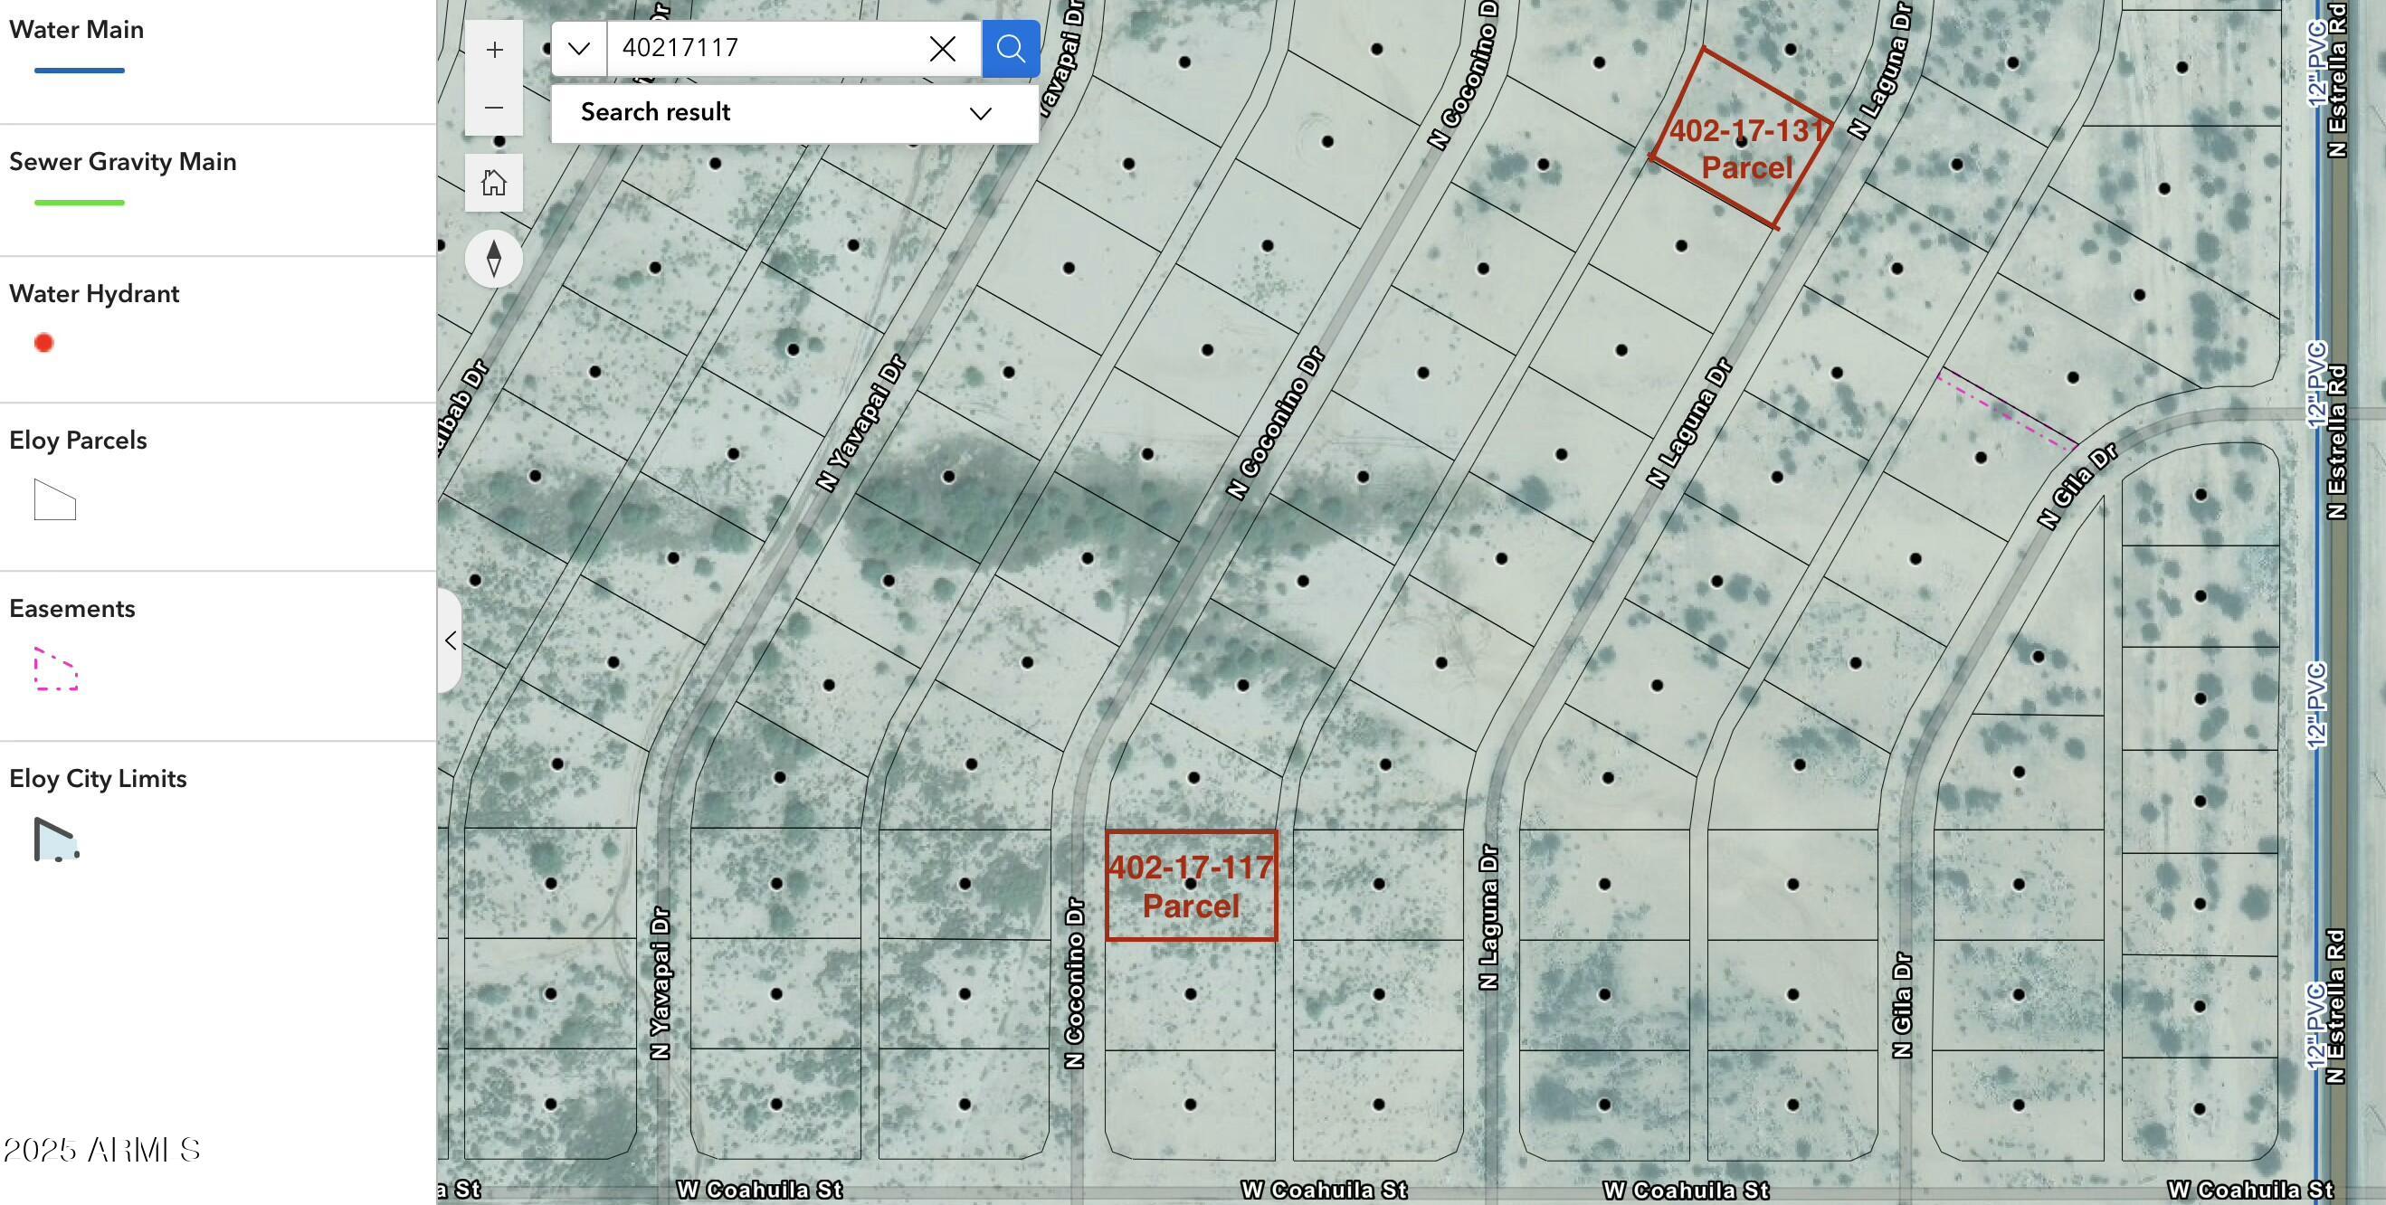
Task: Click the green Sewer Gravity Main line
Action: (79, 202)
